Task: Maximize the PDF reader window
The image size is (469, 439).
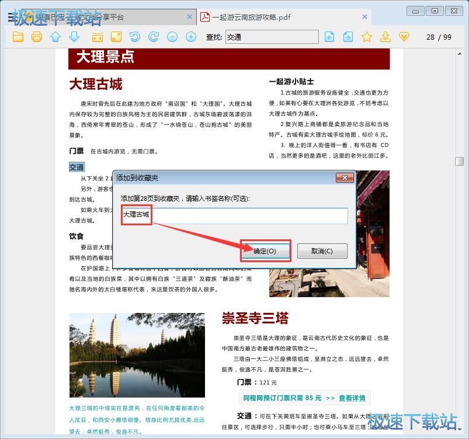Action: (x=435, y=11)
